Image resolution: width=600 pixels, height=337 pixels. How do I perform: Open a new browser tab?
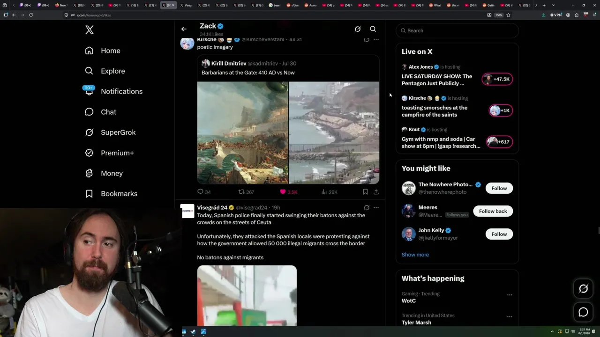pos(544,5)
